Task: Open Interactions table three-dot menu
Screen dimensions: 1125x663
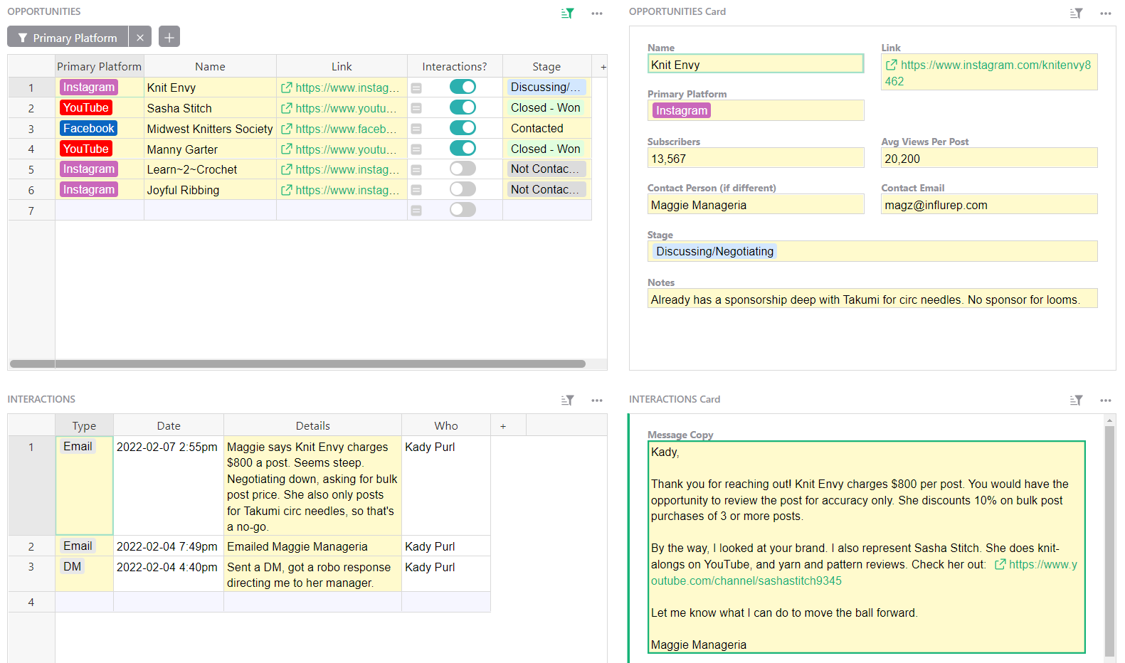Action: [596, 401]
